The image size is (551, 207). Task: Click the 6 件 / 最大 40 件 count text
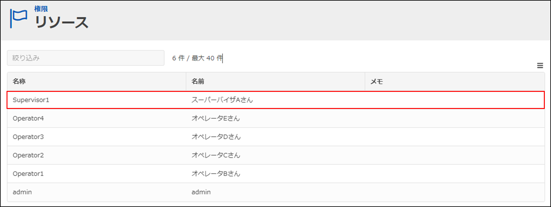coord(197,58)
